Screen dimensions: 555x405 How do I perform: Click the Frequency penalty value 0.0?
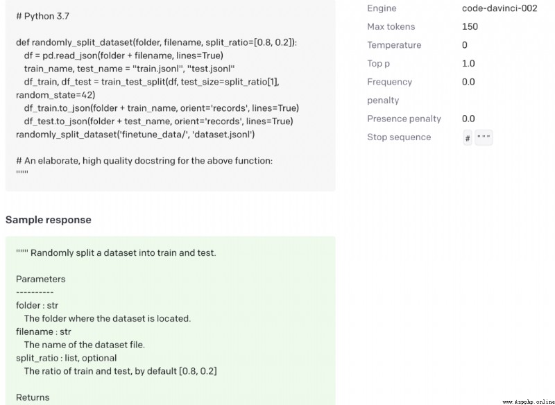(468, 82)
